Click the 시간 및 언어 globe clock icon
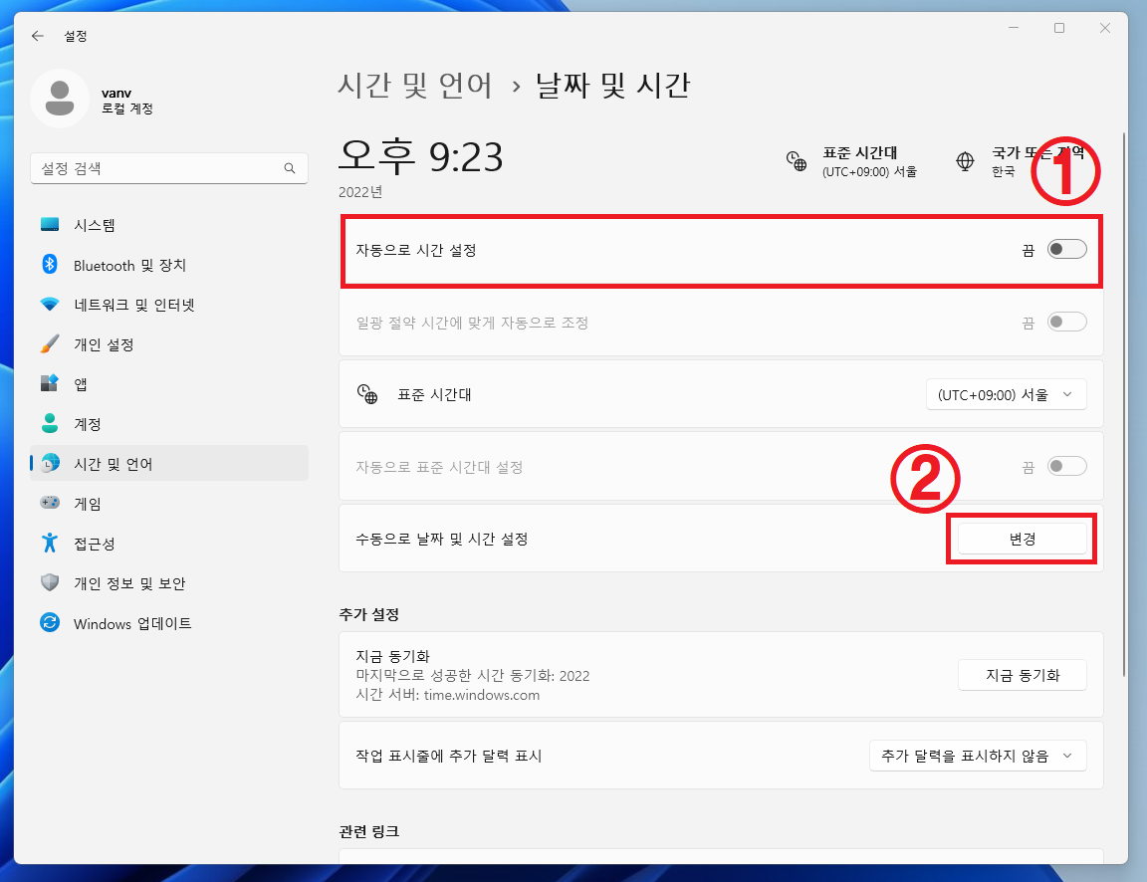 [50, 463]
